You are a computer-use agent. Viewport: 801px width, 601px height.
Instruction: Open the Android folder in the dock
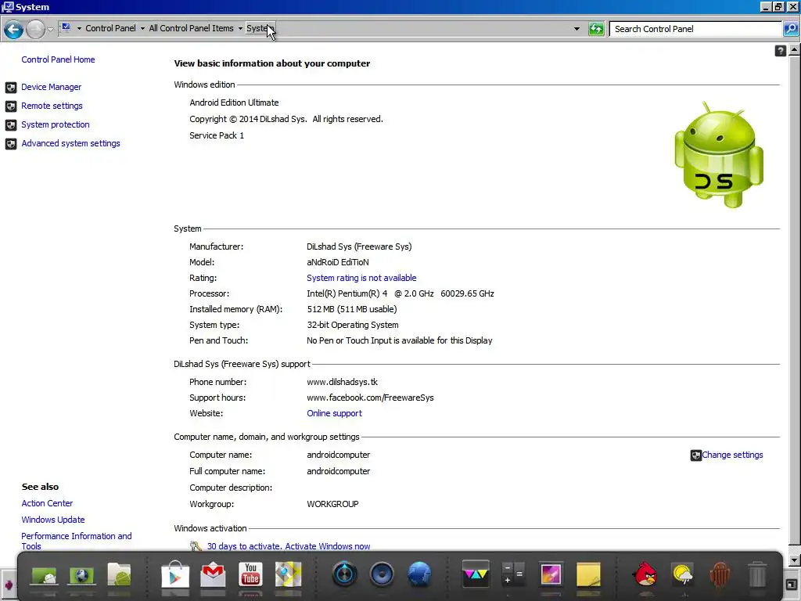[120, 574]
